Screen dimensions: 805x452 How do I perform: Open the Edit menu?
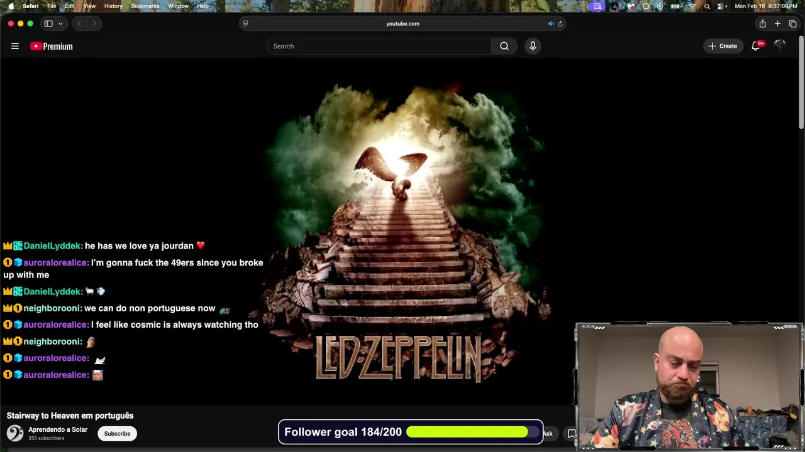[70, 6]
